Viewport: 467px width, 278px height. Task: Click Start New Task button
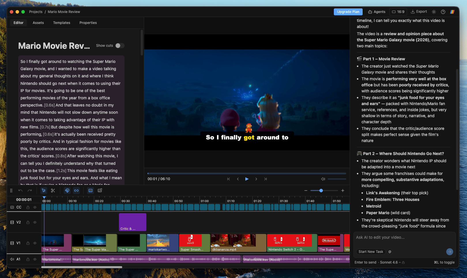[x=371, y=252]
